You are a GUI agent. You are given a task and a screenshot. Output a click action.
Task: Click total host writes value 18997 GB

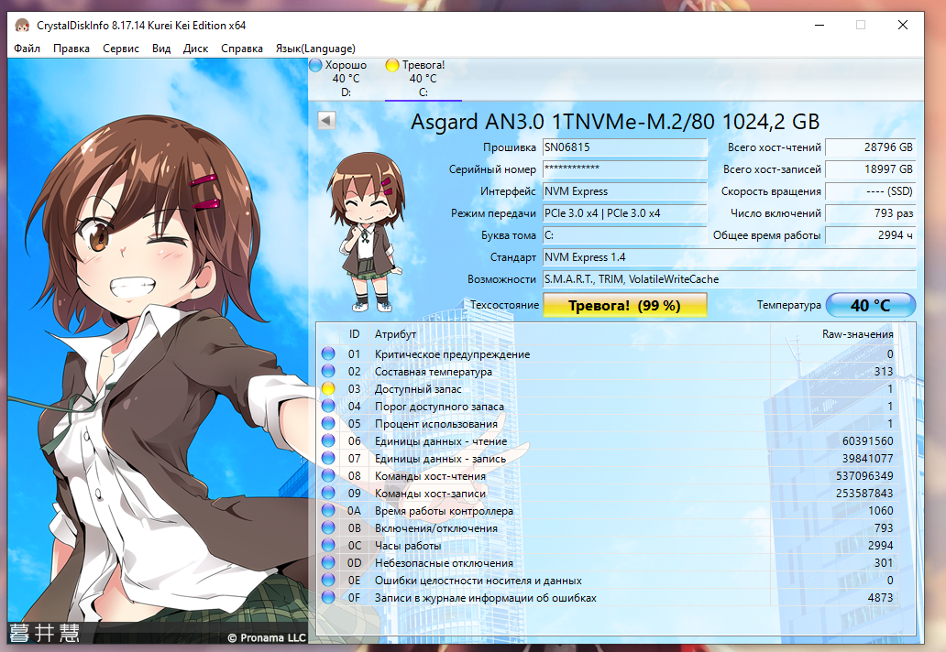870,168
